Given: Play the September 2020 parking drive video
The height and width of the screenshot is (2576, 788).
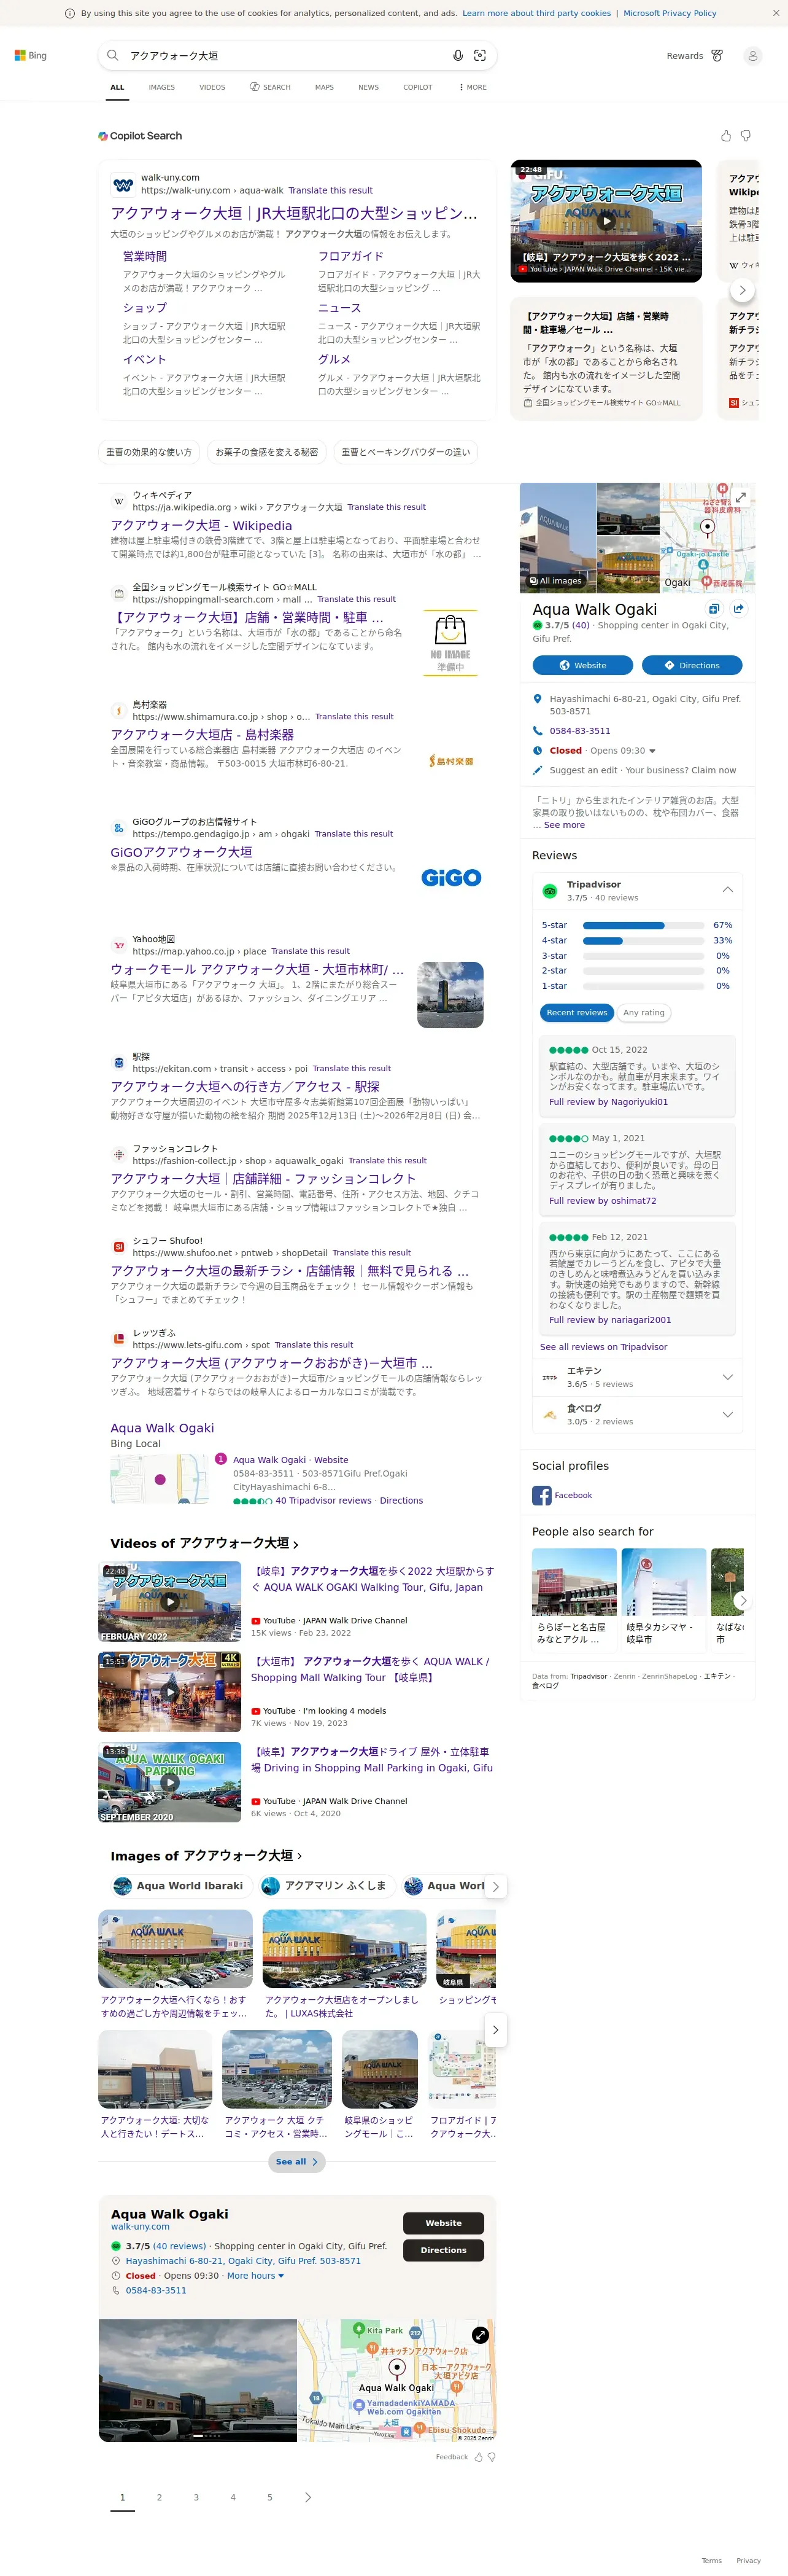Looking at the screenshot, I should pos(170,1781).
